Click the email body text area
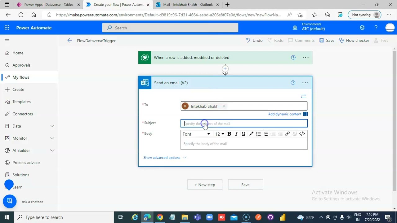Viewport: 397px width, 223px height. [244, 144]
